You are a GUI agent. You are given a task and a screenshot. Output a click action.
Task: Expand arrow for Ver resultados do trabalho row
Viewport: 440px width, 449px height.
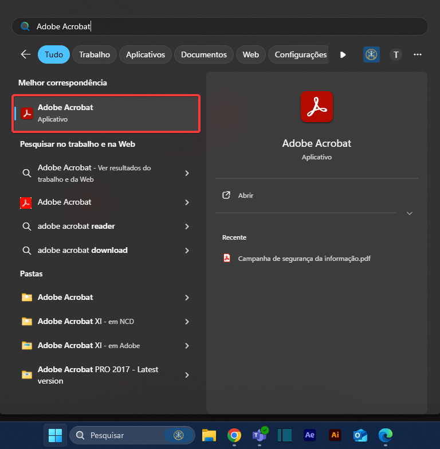click(187, 173)
